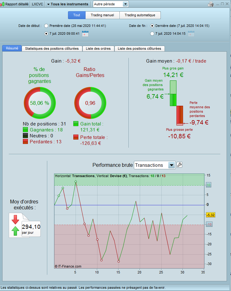Click Nb de positions : 31 text

[x=44, y=124]
